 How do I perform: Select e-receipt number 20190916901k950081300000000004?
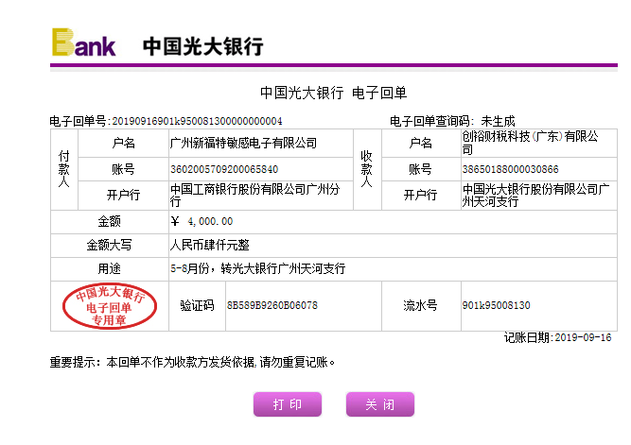pos(197,121)
